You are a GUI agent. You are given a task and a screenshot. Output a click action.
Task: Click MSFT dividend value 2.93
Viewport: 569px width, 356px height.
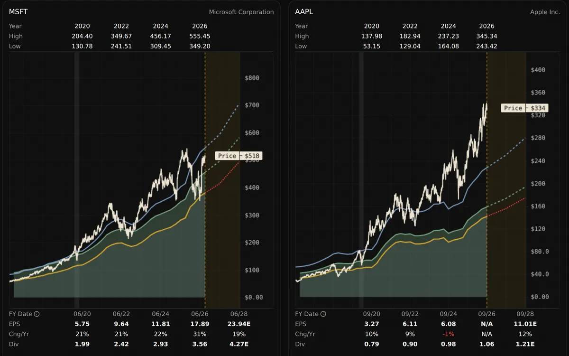161,345
